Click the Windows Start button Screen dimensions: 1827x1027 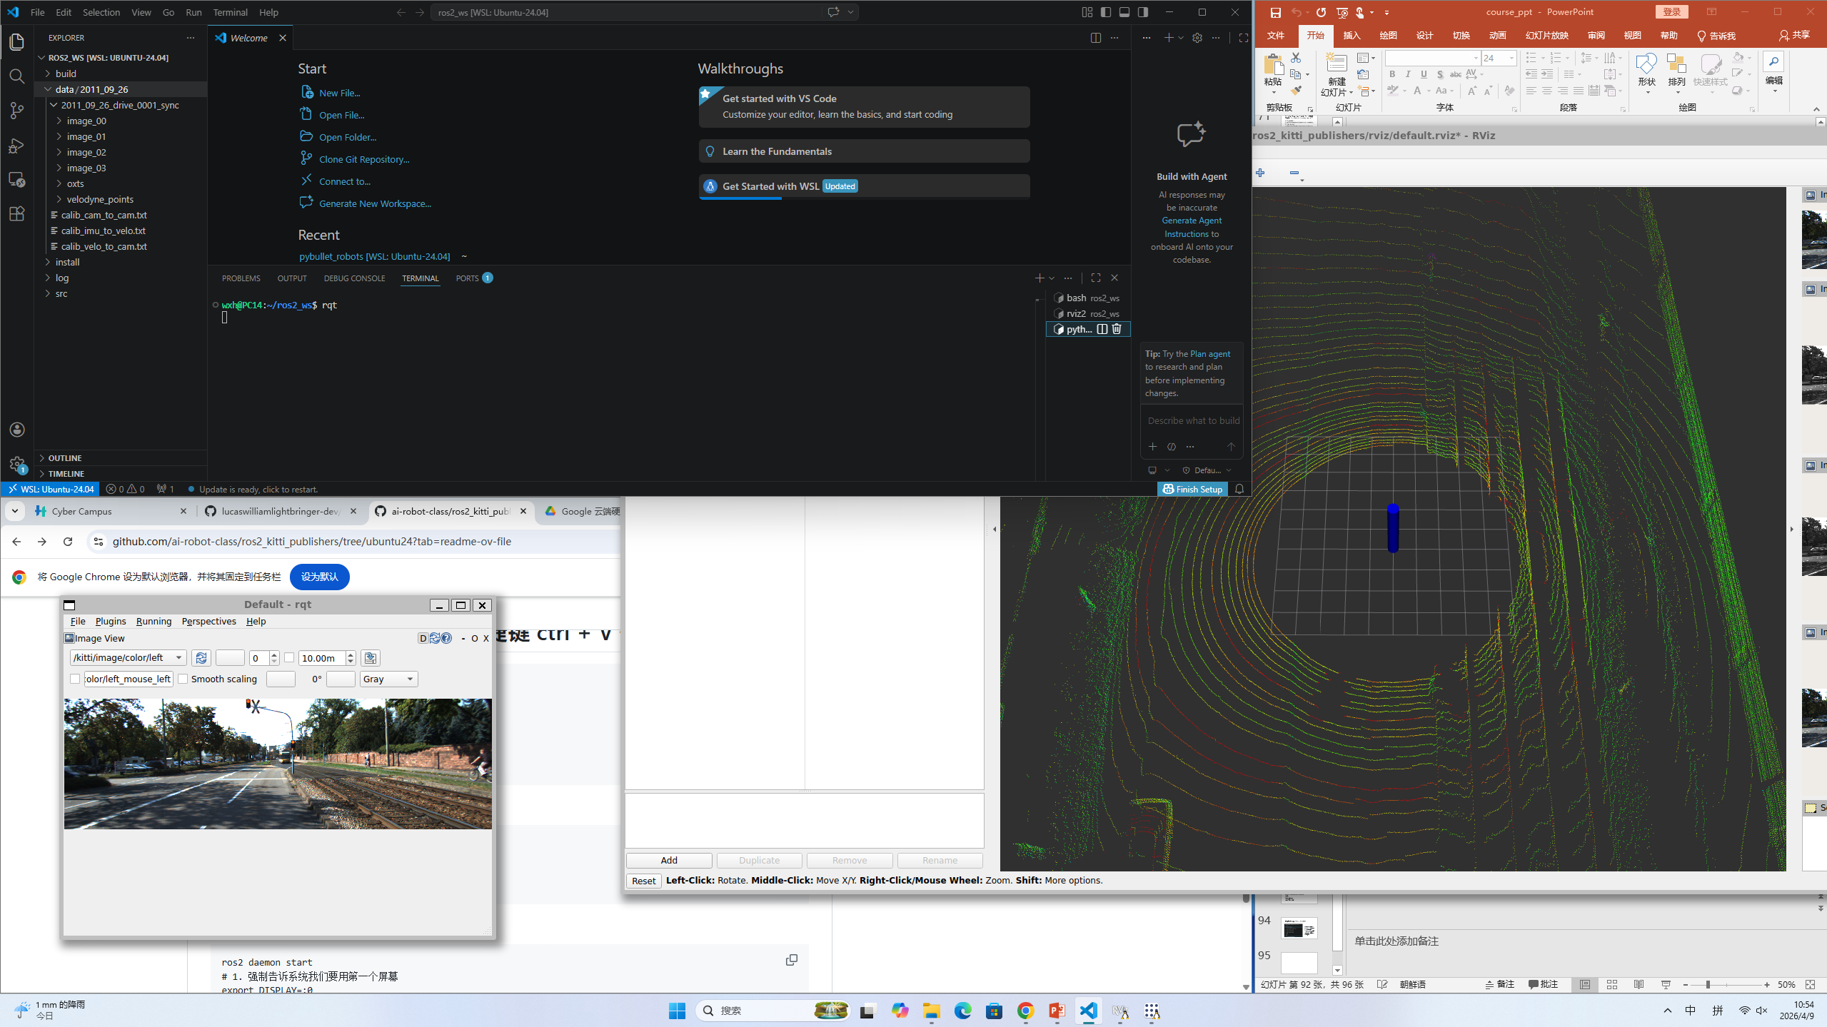point(677,1011)
